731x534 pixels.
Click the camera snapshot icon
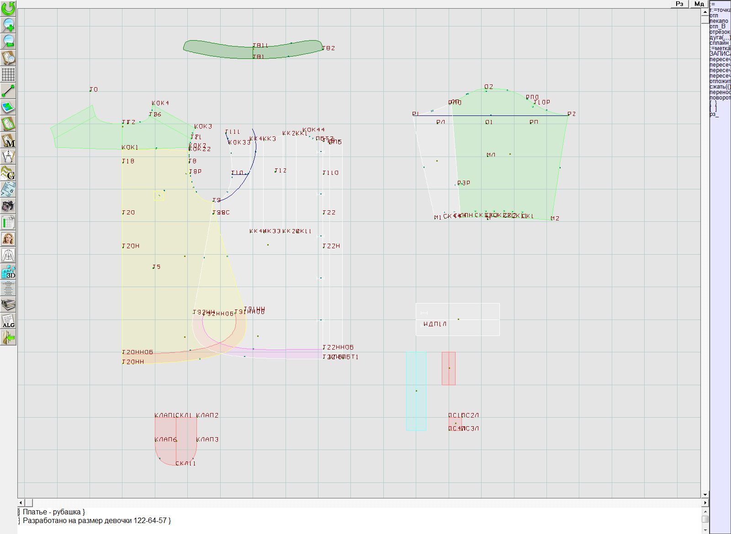click(x=8, y=206)
